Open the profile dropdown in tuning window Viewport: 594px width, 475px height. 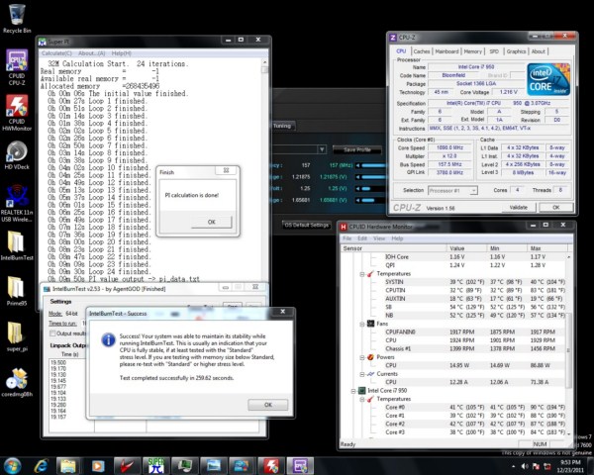click(x=322, y=149)
